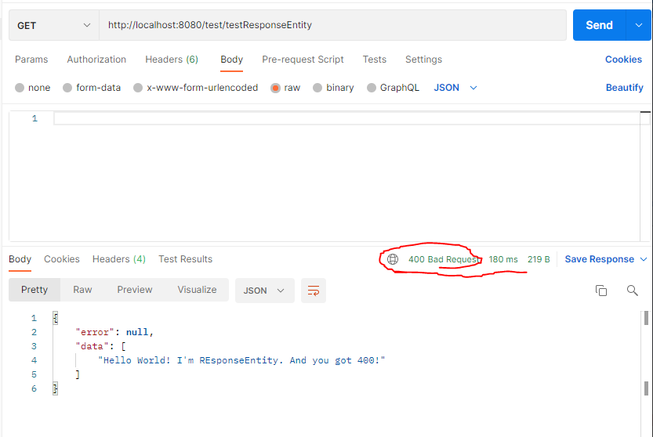Switch to Pretty response view
Viewport: 653px width, 437px height.
coord(34,290)
